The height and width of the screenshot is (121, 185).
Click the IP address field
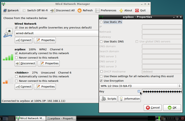162,27
